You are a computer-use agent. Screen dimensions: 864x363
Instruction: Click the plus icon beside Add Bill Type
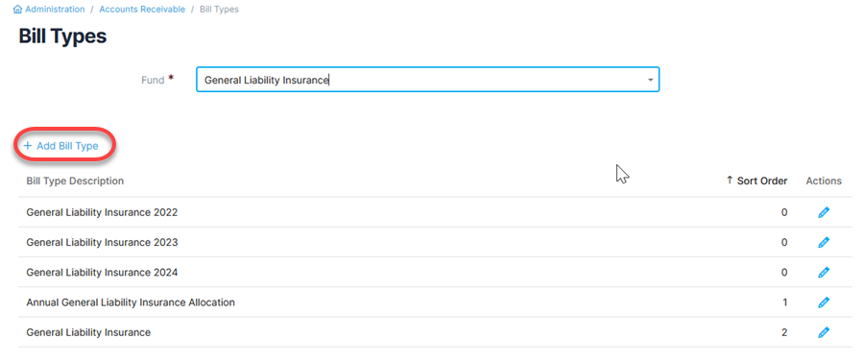coord(28,146)
